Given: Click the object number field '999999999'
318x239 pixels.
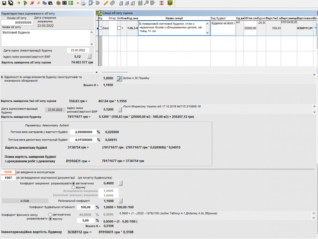Looking at the screenshot, I should click(x=17, y=22).
